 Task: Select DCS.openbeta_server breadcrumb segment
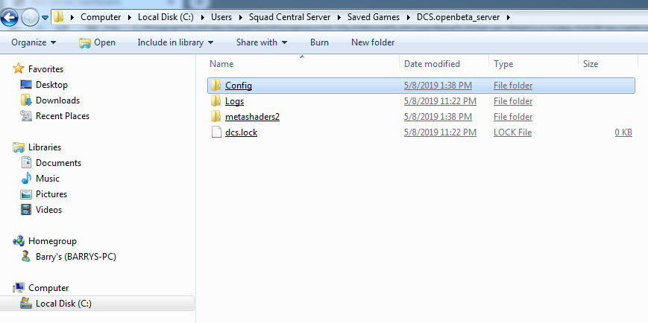coord(459,17)
